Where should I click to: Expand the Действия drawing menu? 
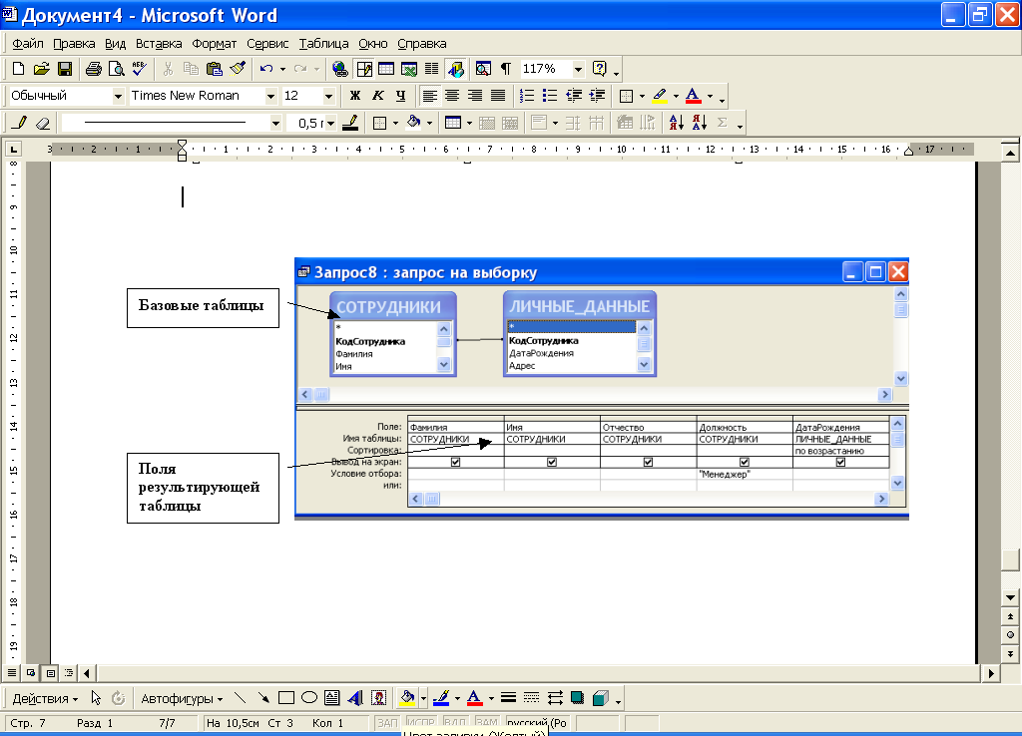(45, 698)
